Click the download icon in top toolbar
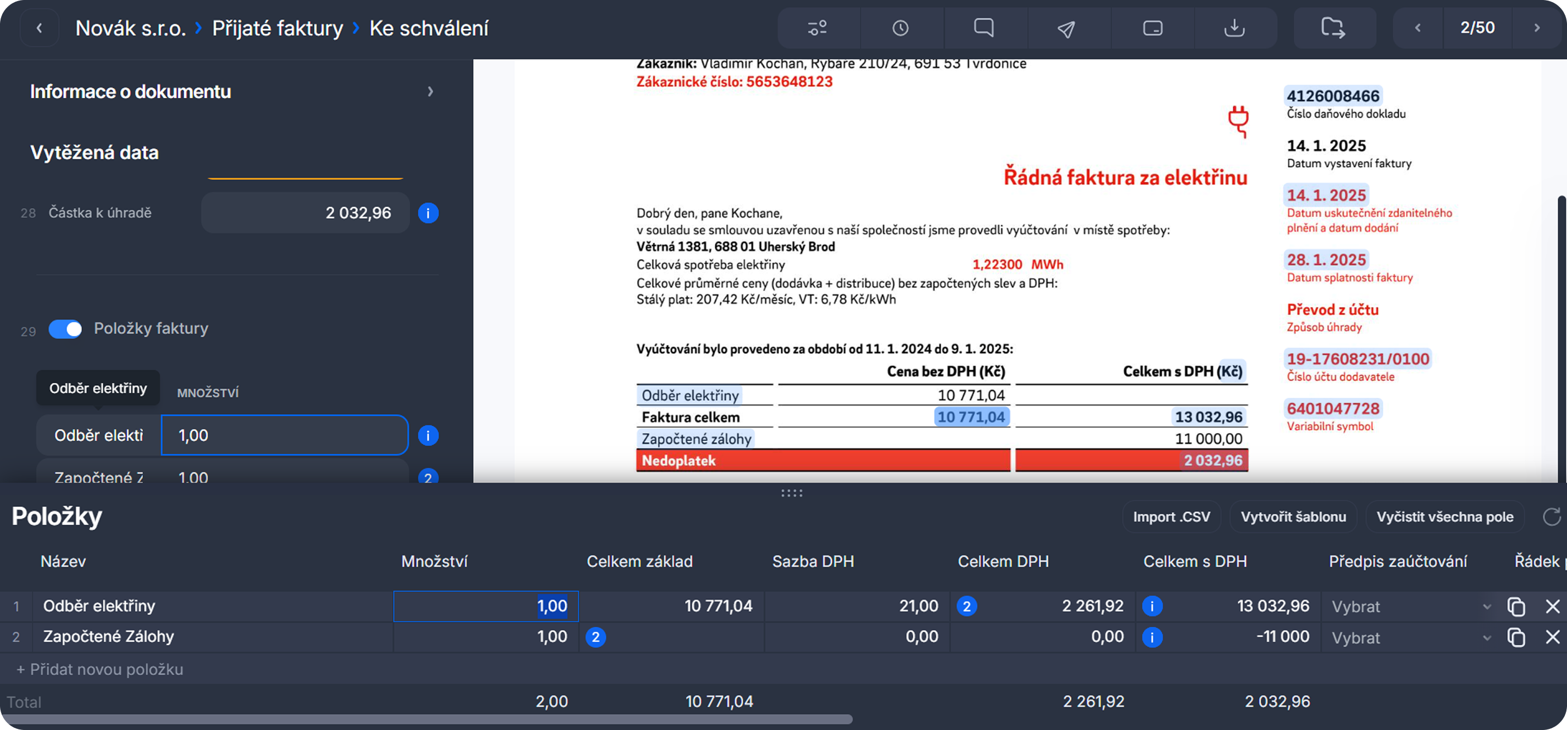 click(1234, 28)
